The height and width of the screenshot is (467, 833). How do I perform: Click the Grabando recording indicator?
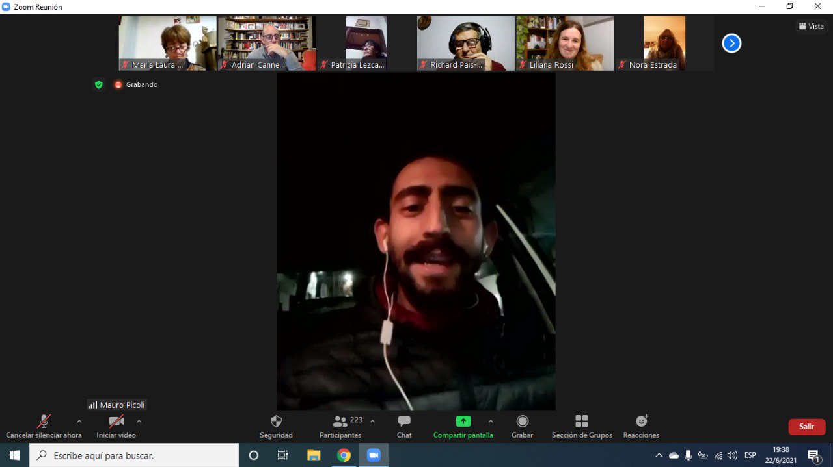(136, 84)
